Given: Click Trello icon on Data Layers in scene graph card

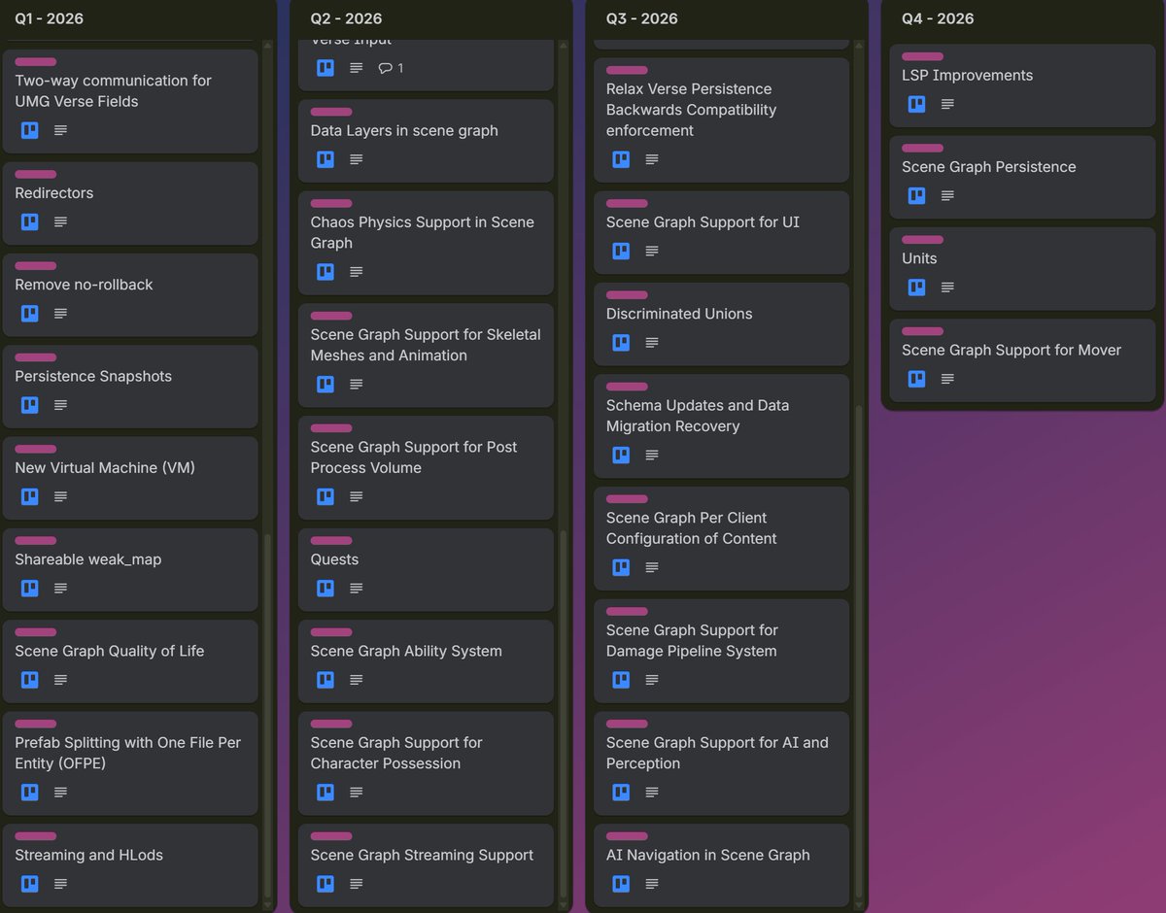Looking at the screenshot, I should coord(326,159).
